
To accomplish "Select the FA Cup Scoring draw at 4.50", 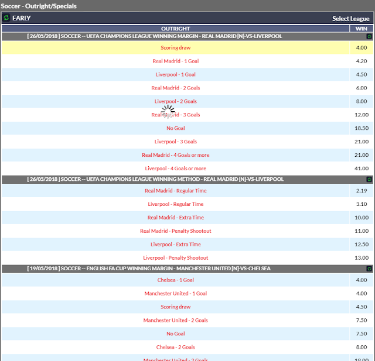I will tap(176, 307).
